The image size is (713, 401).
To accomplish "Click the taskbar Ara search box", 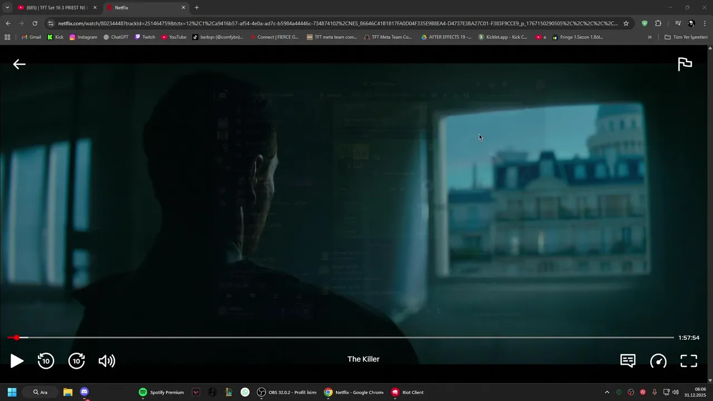I will [x=40, y=392].
